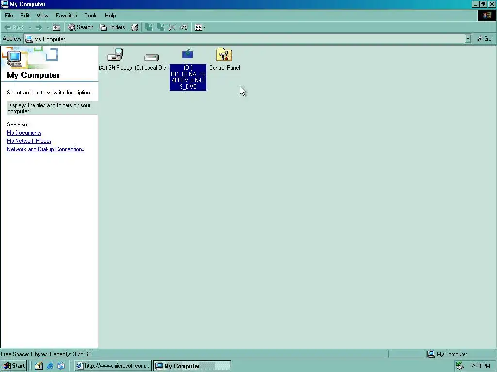Screen dimensions: 497x372
Task: Click the Go button
Action: 484,39
